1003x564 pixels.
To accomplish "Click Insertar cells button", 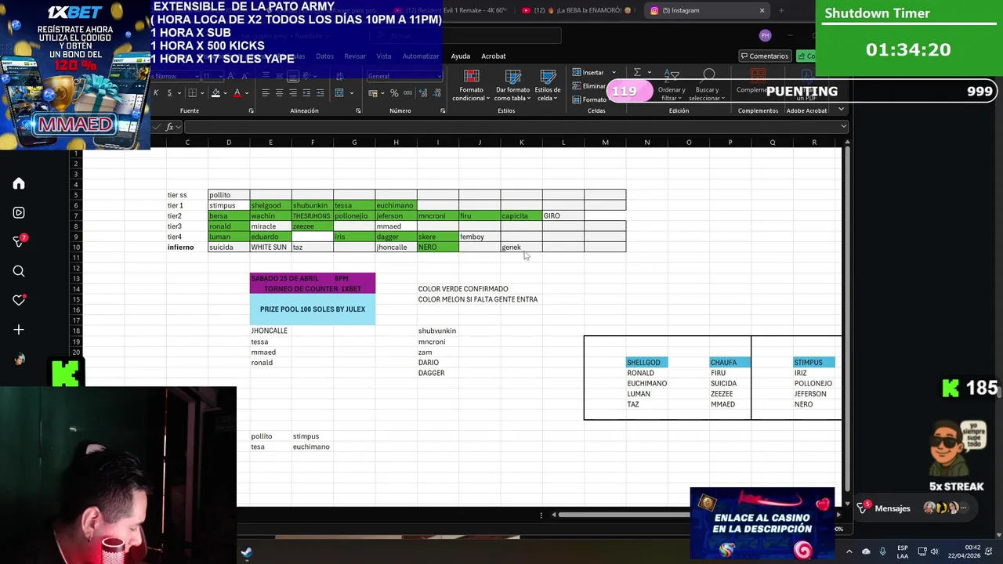I will click(x=588, y=72).
